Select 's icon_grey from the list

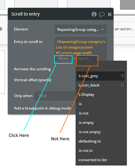pyautogui.click(x=100, y=76)
